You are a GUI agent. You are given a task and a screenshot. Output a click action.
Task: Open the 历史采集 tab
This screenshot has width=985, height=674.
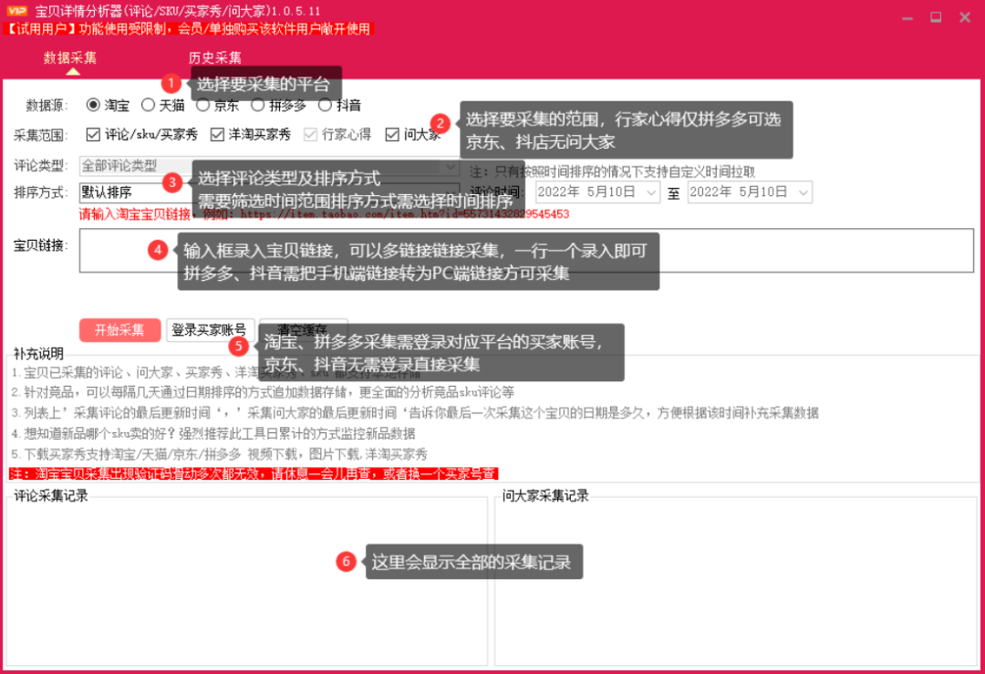214,58
